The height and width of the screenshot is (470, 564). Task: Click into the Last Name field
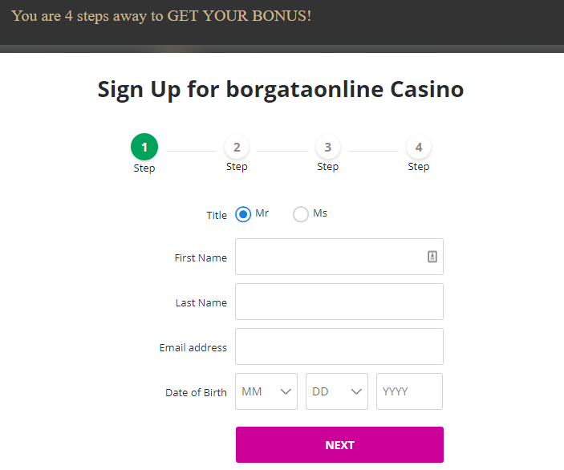click(339, 302)
